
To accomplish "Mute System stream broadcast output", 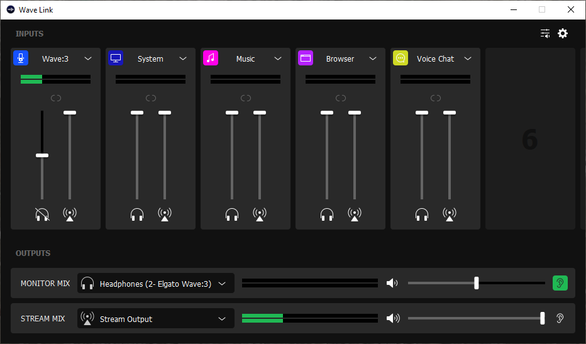I will point(165,214).
